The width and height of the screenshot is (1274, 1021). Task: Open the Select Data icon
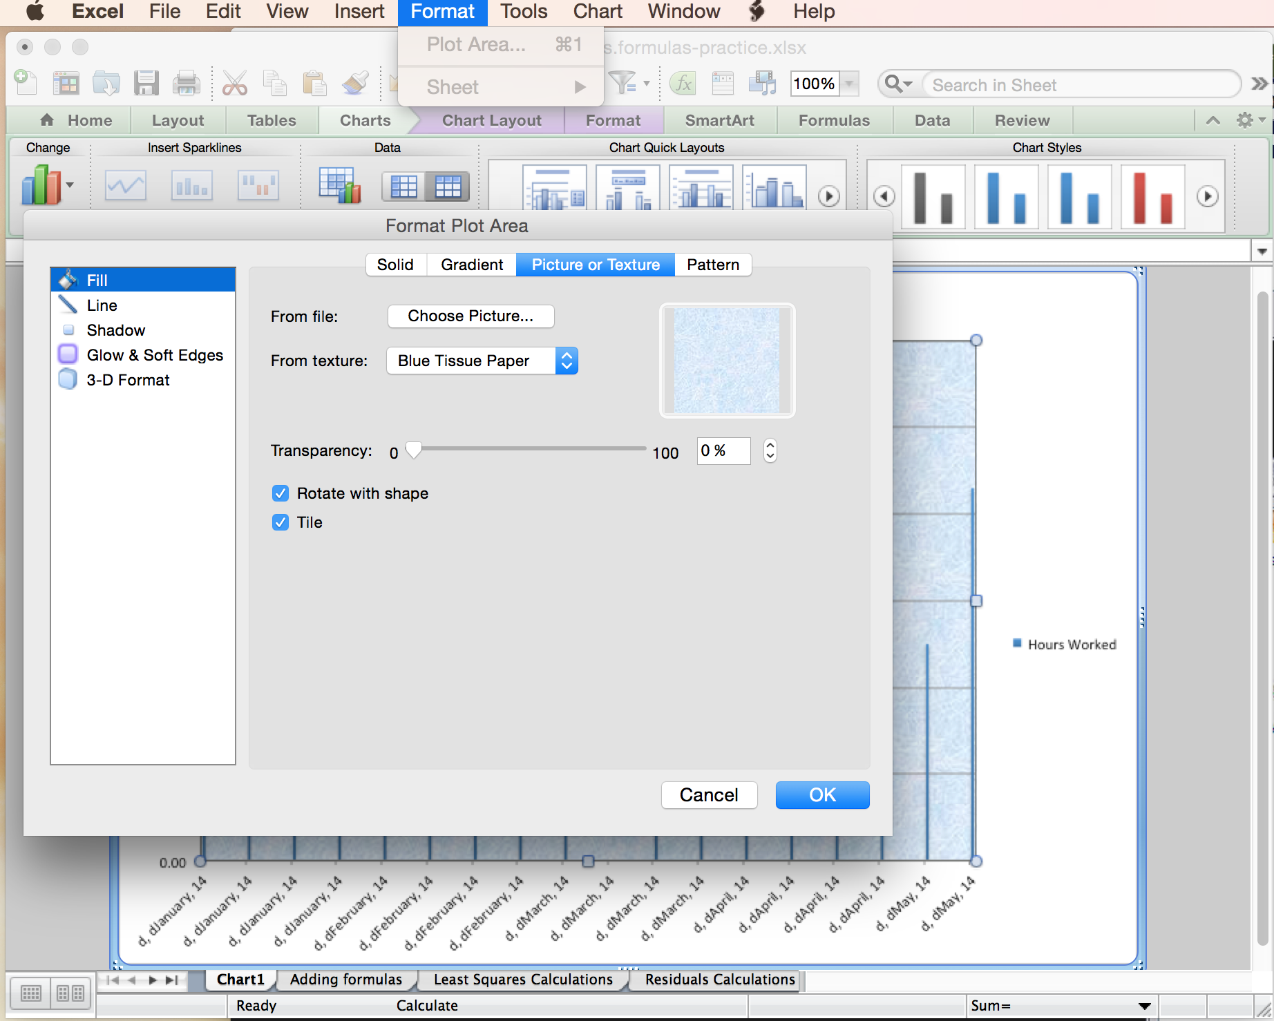[339, 185]
